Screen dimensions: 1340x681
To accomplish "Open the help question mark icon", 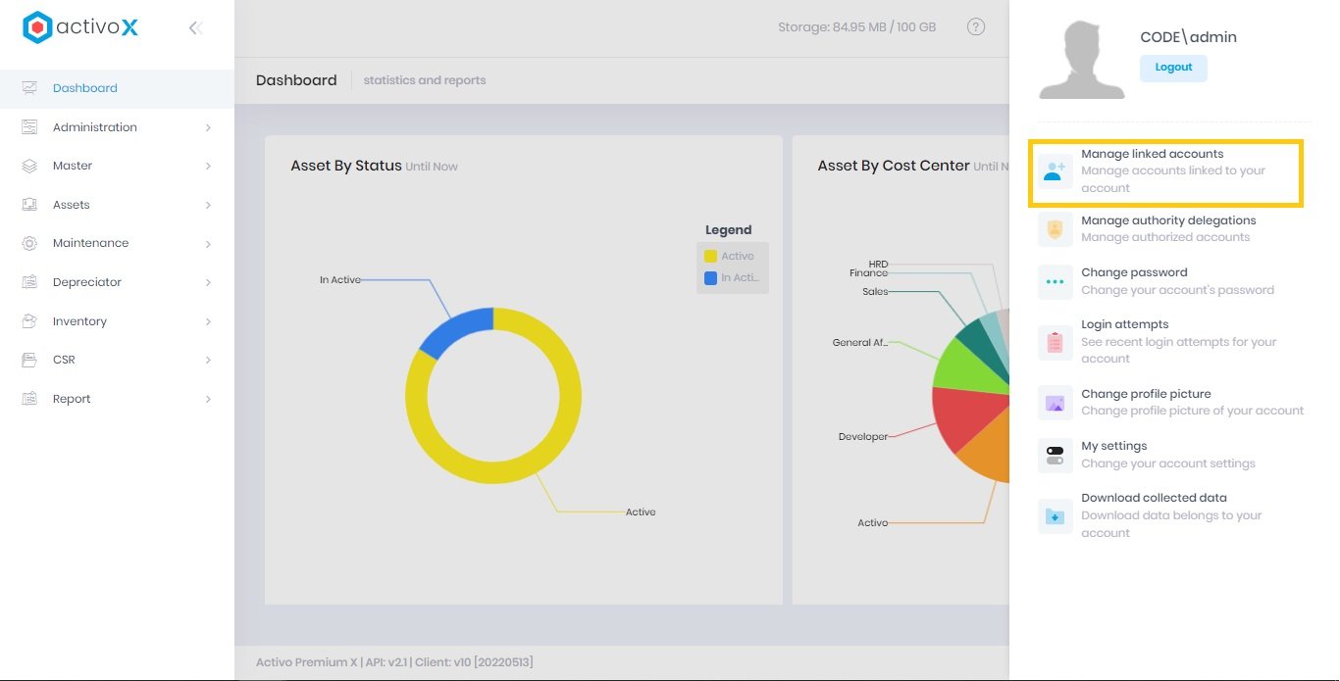I will (x=975, y=27).
